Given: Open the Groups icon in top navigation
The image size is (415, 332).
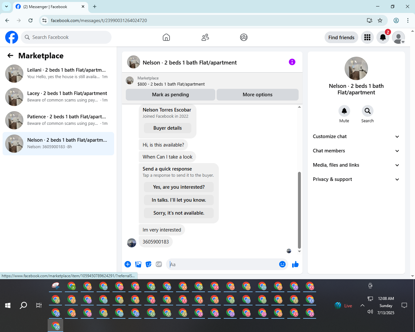Looking at the screenshot, I should [244, 37].
